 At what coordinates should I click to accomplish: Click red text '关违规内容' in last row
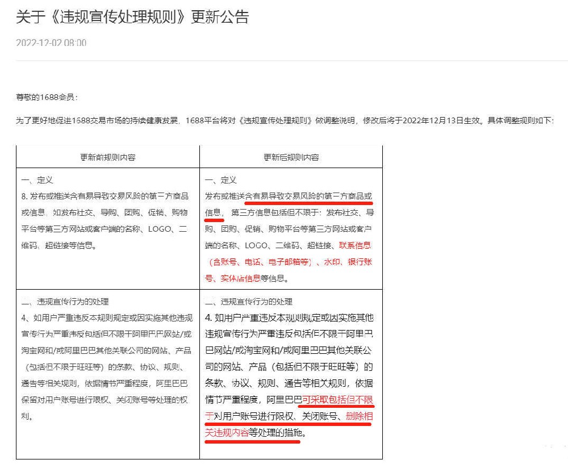click(x=227, y=432)
